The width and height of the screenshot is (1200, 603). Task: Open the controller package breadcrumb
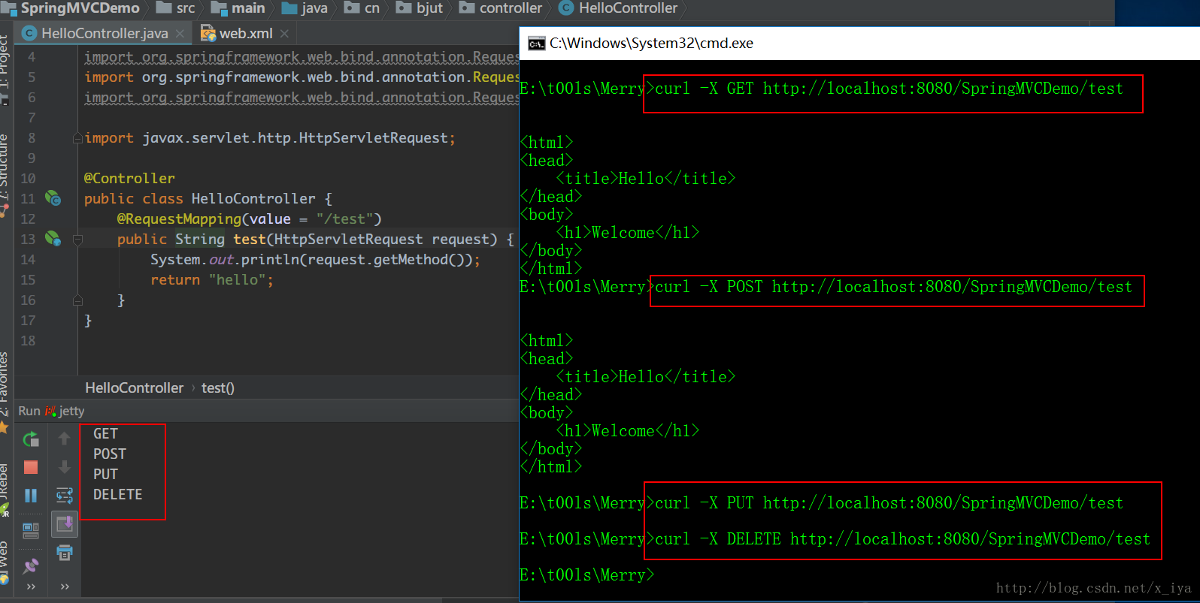tap(501, 8)
